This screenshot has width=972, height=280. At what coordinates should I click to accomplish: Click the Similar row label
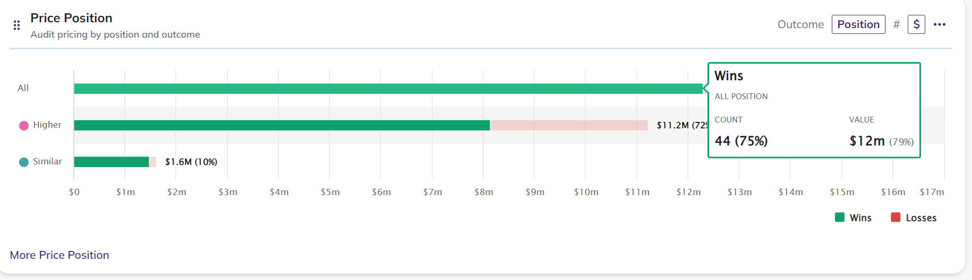[47, 161]
